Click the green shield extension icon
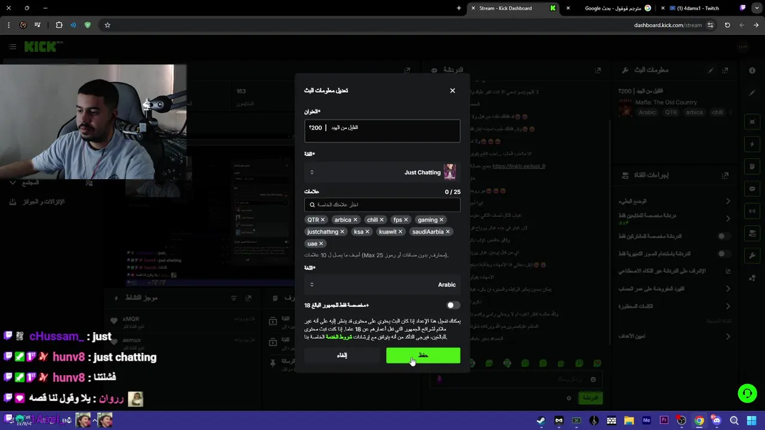 (88, 25)
